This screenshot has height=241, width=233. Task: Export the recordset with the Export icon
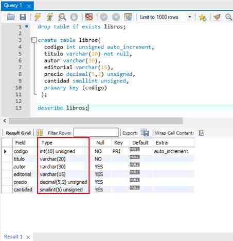click(145, 133)
